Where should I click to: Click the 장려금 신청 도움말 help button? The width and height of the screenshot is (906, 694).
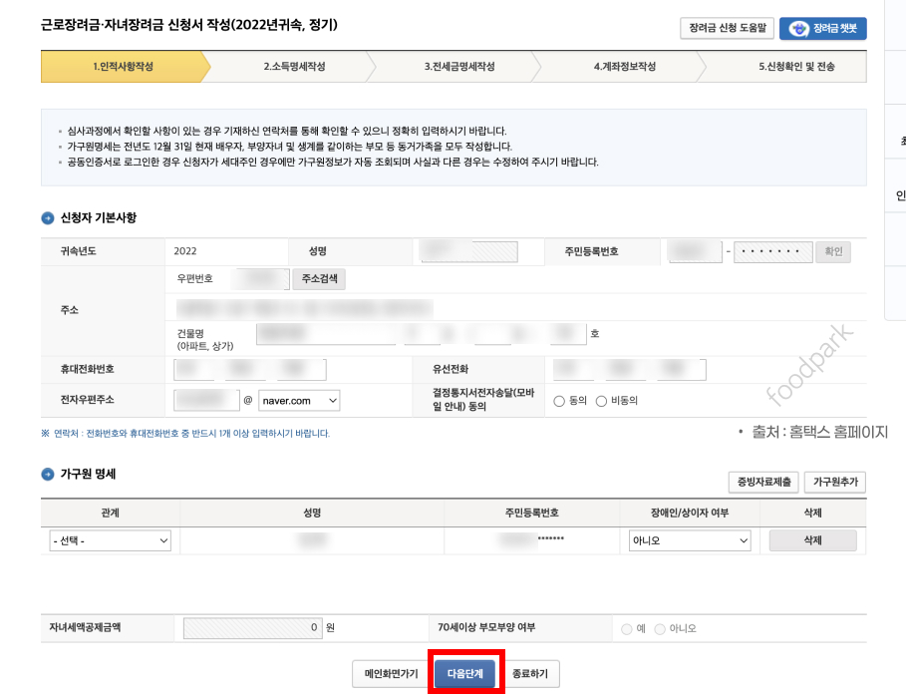[727, 28]
